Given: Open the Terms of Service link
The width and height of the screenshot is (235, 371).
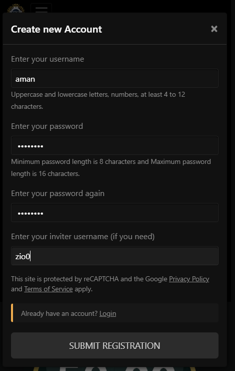Looking at the screenshot, I should [x=48, y=289].
